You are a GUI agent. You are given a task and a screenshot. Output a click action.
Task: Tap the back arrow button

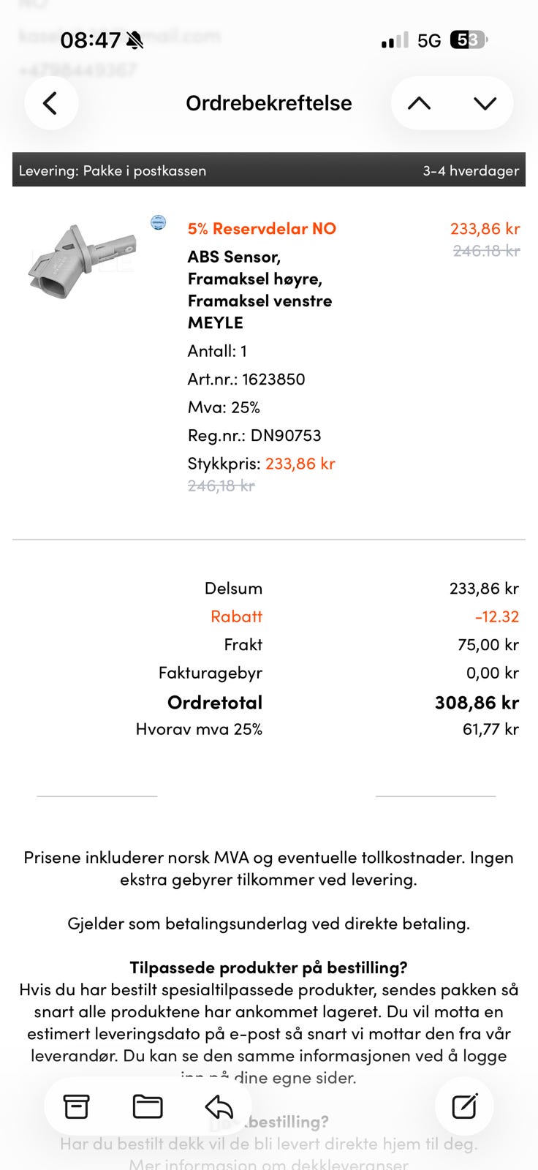coord(51,103)
